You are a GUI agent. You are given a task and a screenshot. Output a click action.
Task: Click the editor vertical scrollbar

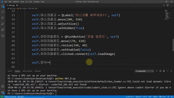[173, 45]
